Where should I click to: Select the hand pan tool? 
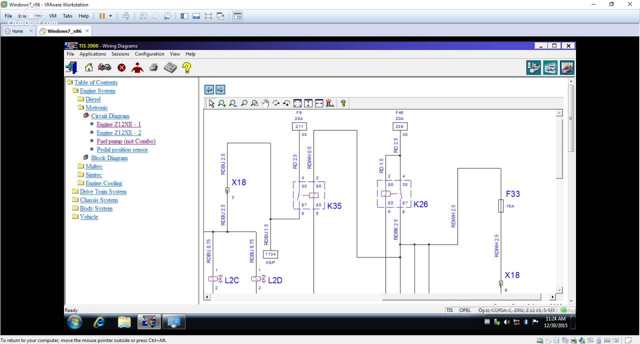tap(265, 103)
